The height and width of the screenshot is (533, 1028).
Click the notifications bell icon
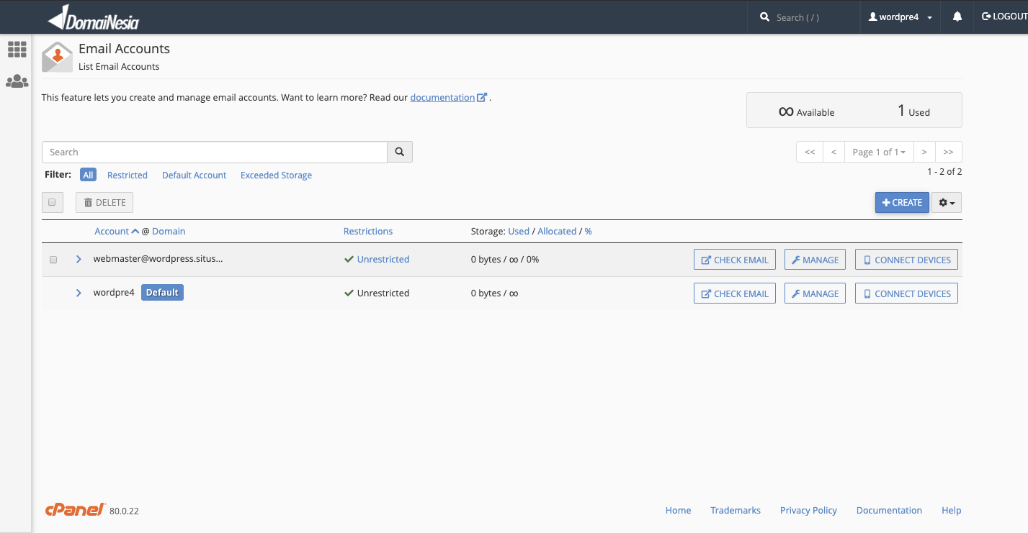[x=957, y=17]
